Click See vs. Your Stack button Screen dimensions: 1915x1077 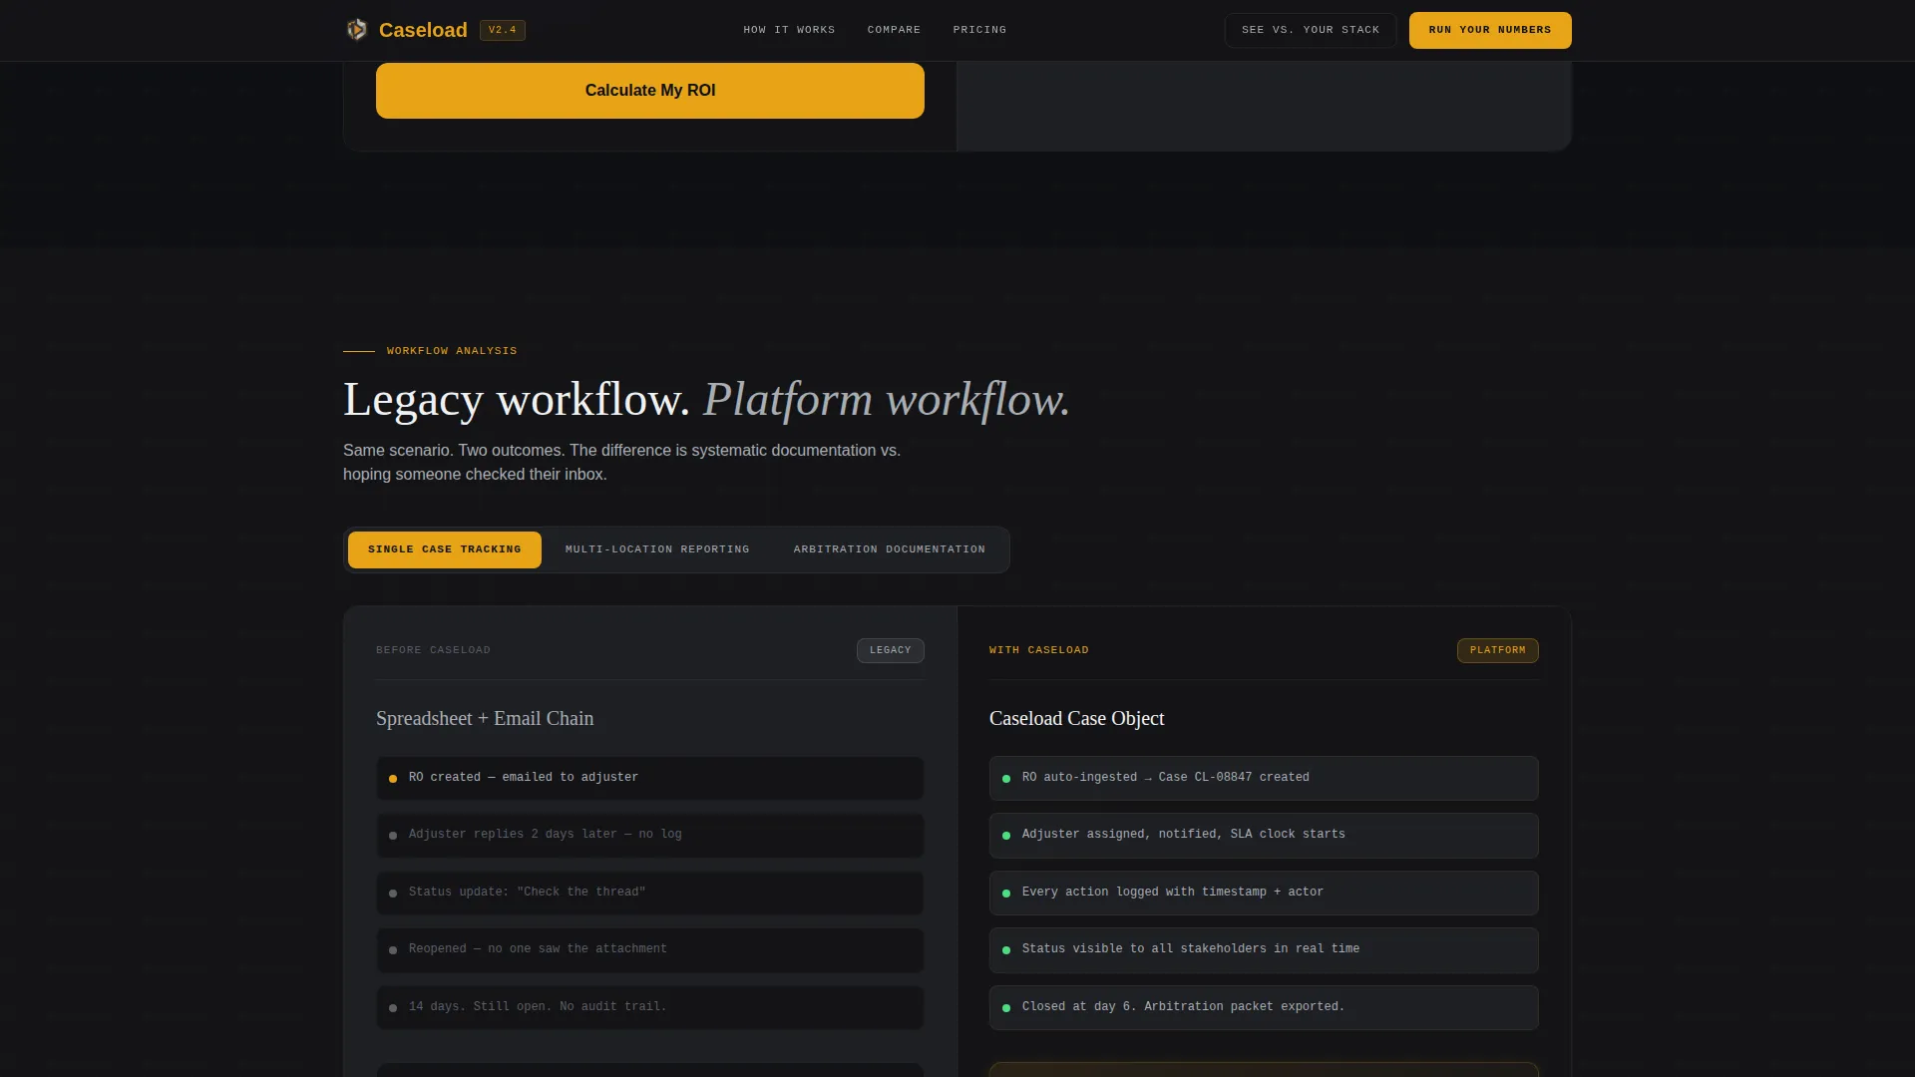click(x=1311, y=30)
